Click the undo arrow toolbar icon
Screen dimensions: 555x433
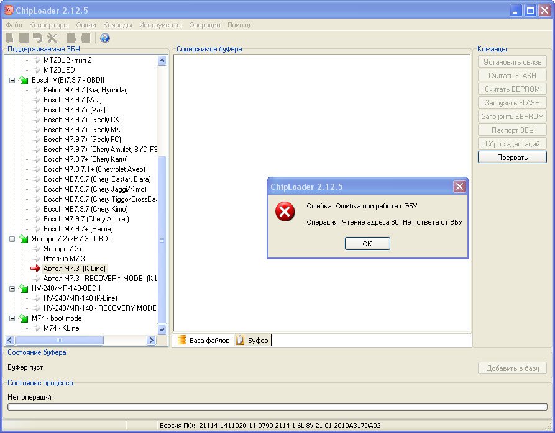coord(38,38)
